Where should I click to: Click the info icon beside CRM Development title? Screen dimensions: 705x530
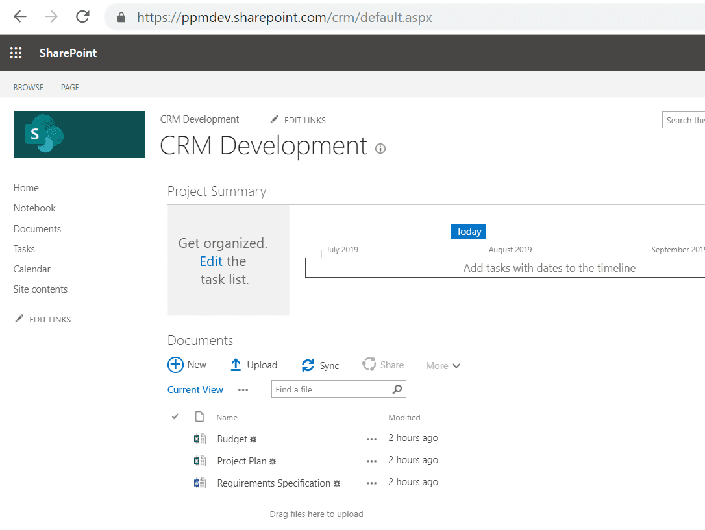click(380, 149)
